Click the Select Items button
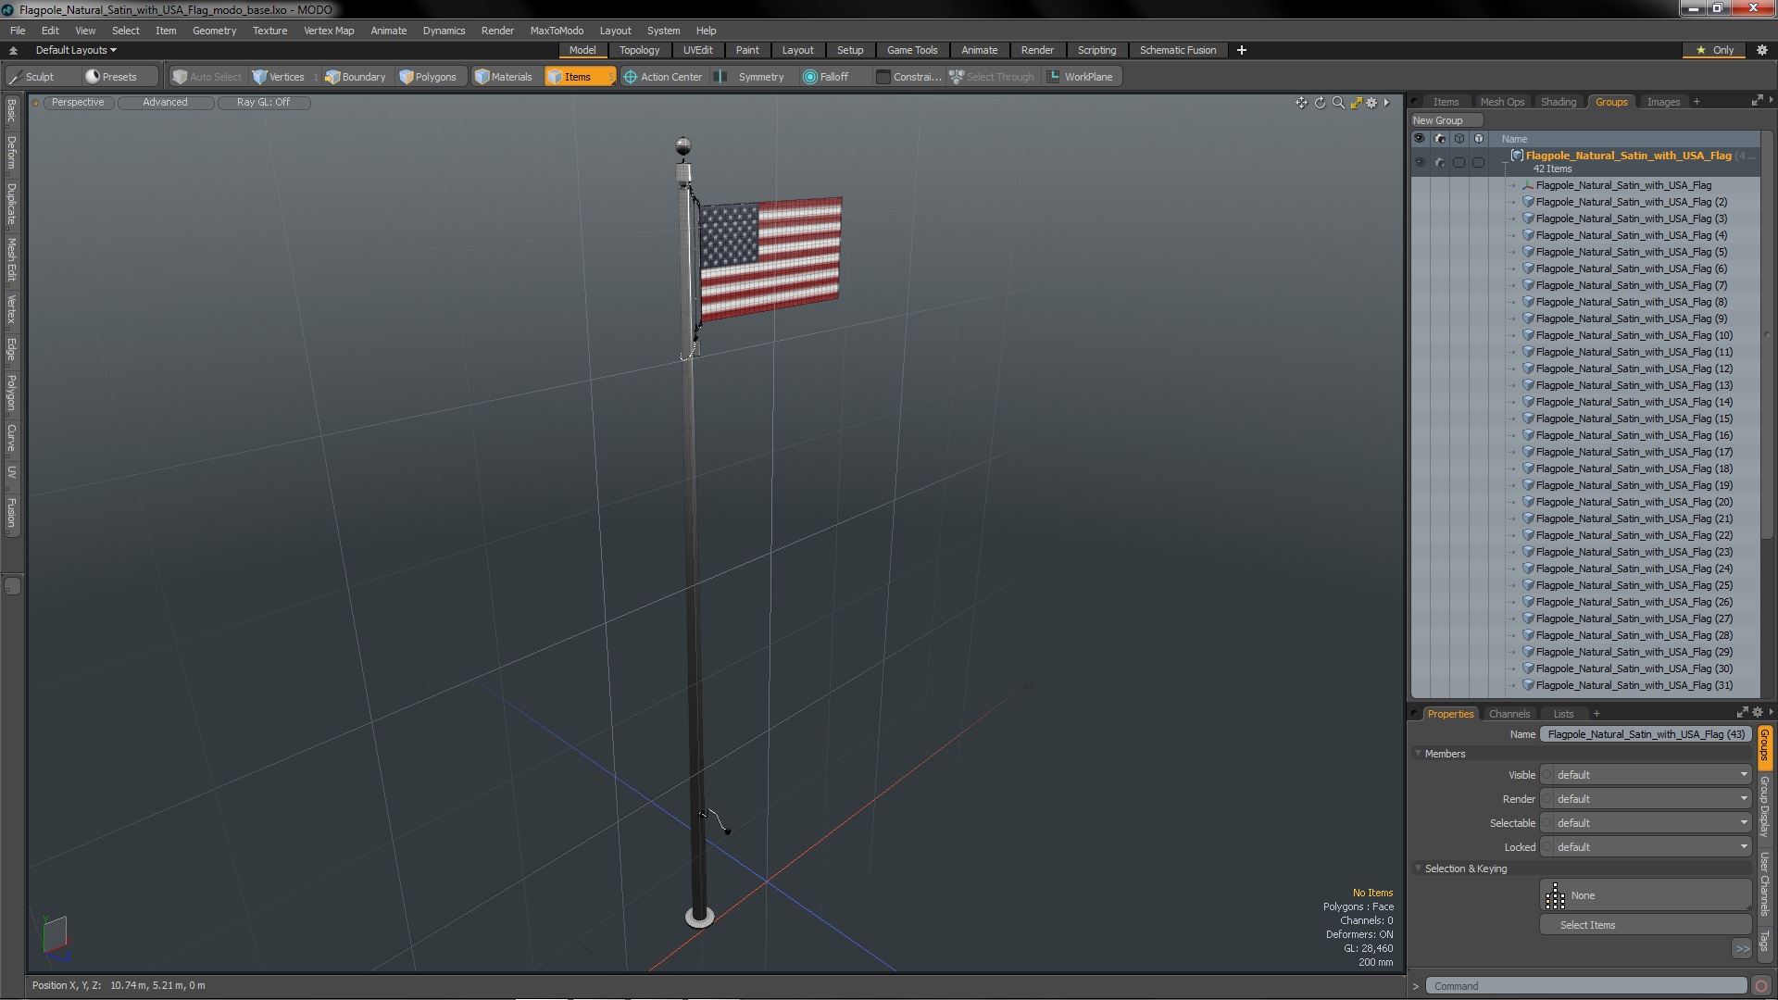Screen dimensions: 1778x1000 [1645, 925]
